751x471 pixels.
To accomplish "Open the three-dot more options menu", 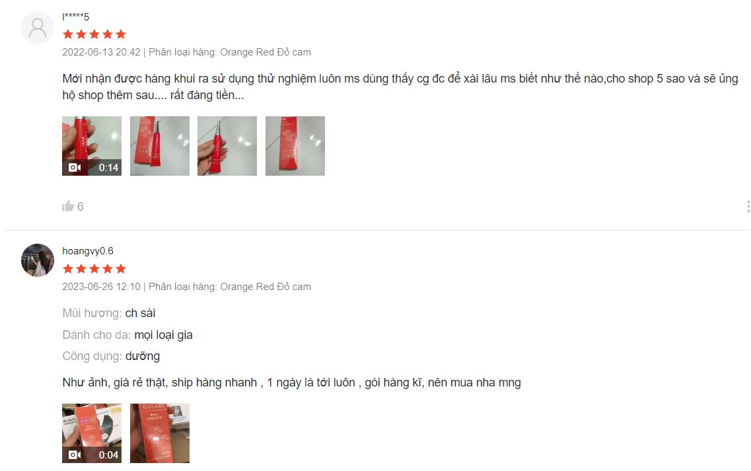I will [748, 207].
